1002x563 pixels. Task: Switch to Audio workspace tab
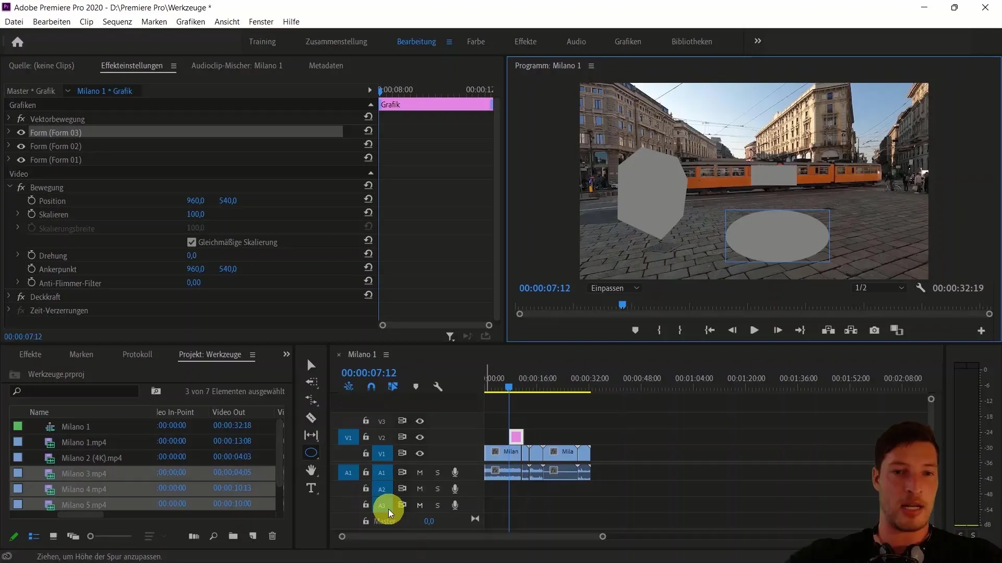pyautogui.click(x=576, y=42)
